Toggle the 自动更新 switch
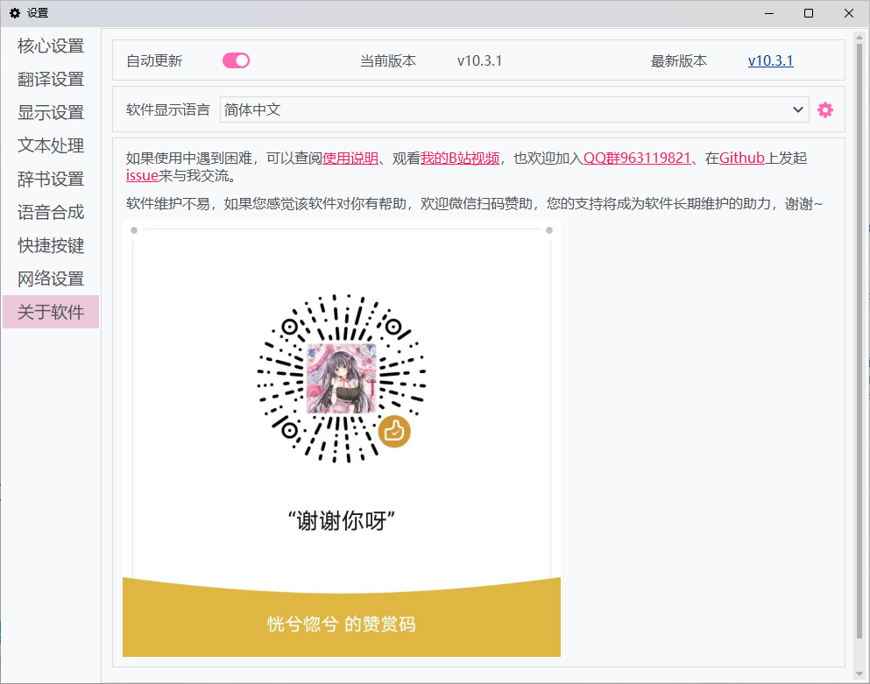The height and width of the screenshot is (684, 870). pyautogui.click(x=235, y=60)
